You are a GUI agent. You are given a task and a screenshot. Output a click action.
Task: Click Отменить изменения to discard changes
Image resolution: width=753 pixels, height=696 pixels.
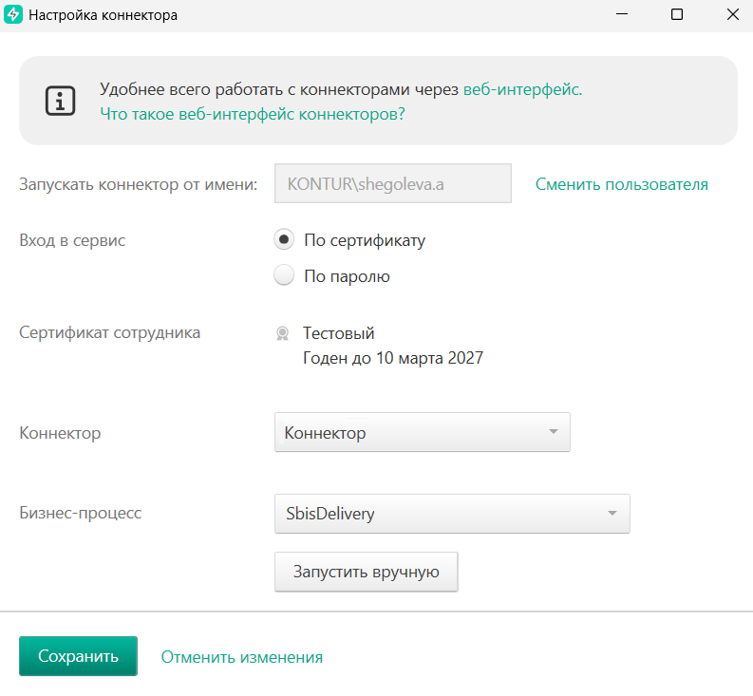241,656
